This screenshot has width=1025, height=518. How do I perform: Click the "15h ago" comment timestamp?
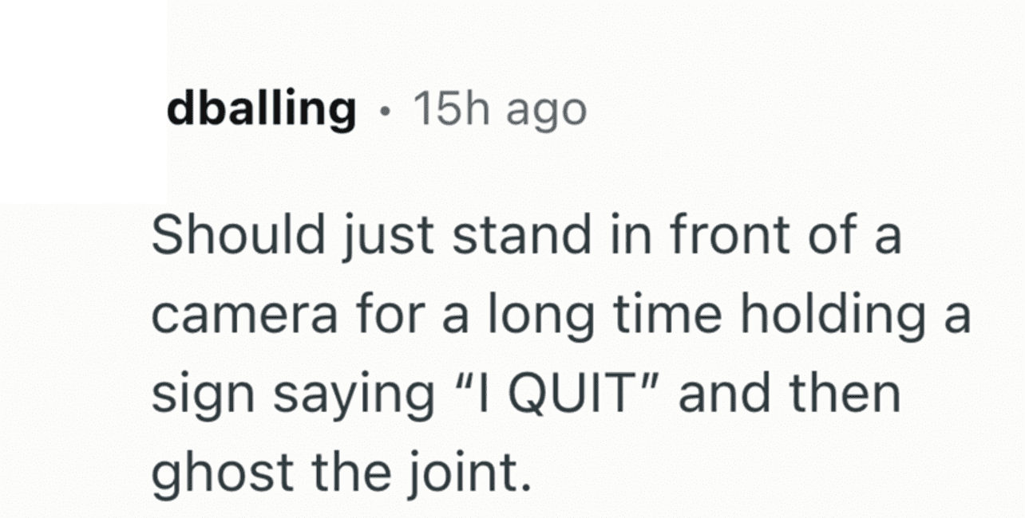[499, 109]
